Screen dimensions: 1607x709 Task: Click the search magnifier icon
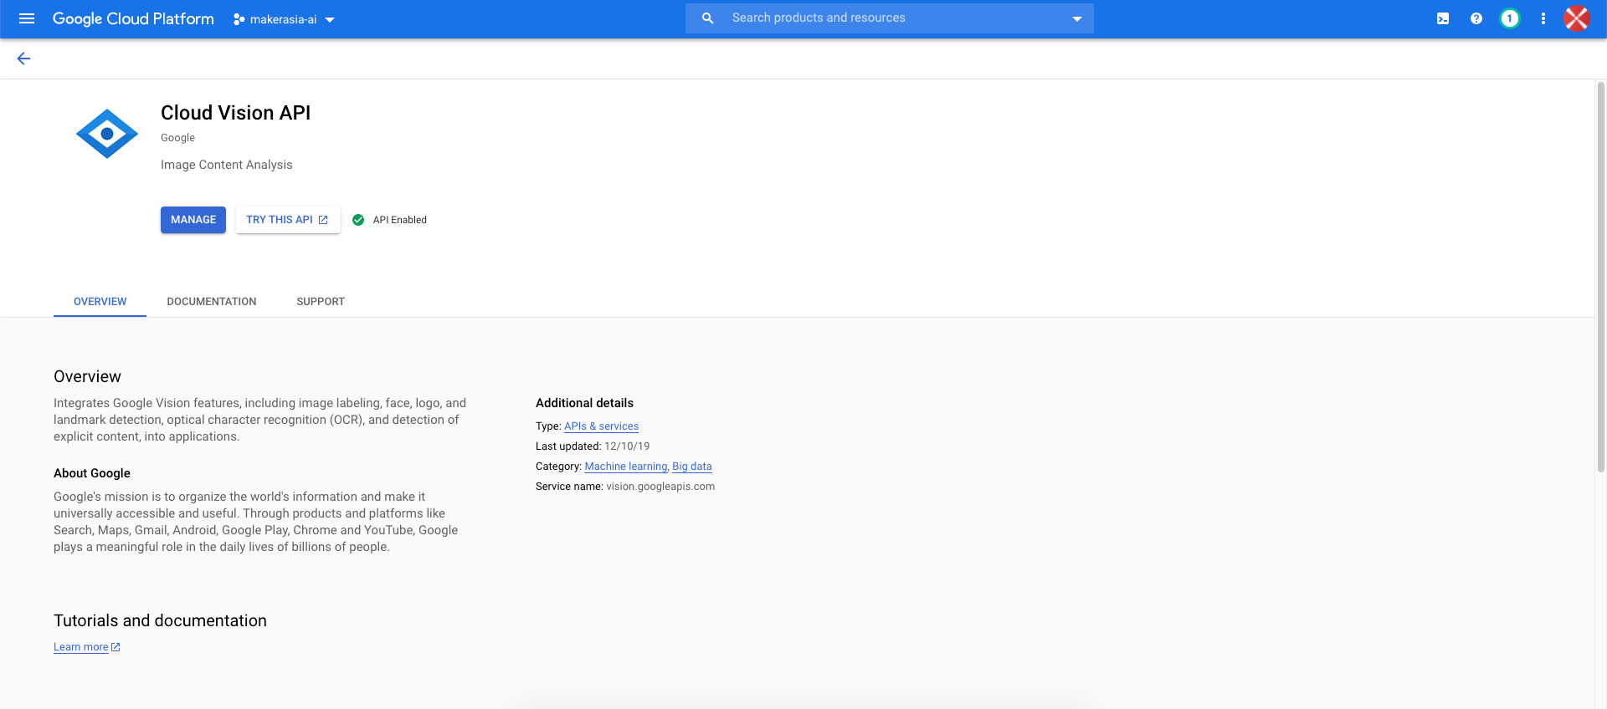[708, 18]
